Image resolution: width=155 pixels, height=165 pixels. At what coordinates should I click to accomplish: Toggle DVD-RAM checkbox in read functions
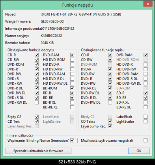click(x=72, y=55)
